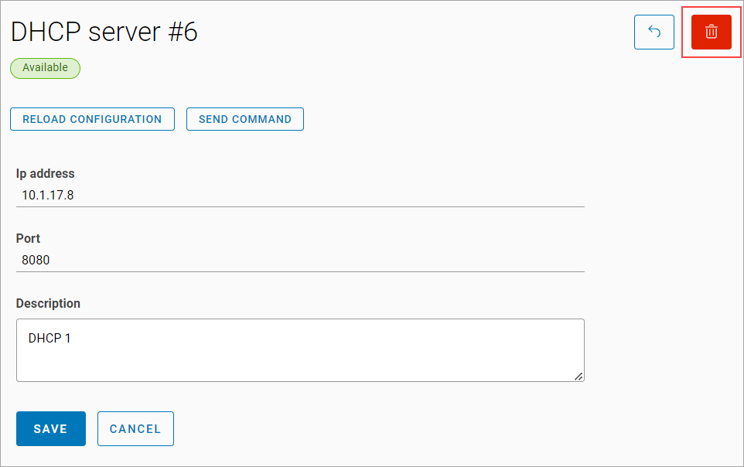Focus the Ip address input field
Screen dimensions: 744x467
point(300,196)
